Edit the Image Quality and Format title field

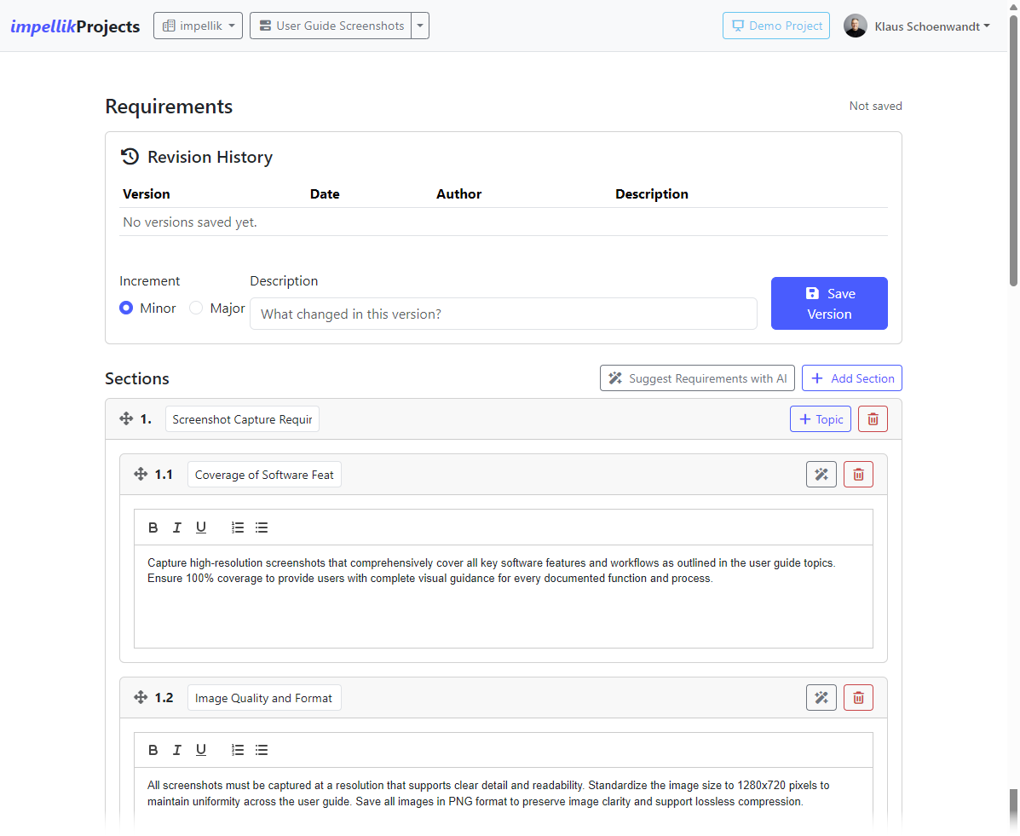pos(264,697)
